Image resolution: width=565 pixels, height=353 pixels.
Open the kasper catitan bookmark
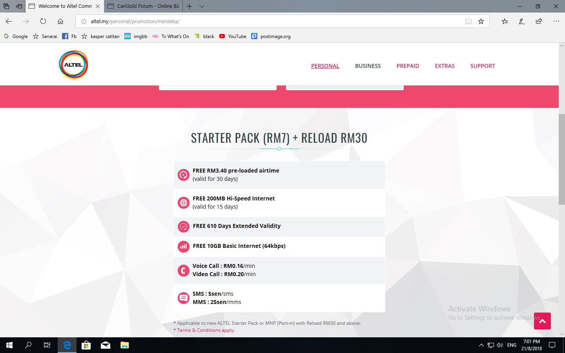coord(100,36)
